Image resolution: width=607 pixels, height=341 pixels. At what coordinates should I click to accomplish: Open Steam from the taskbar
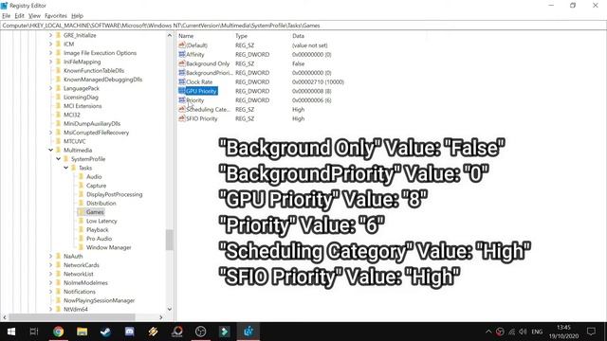[x=105, y=332]
